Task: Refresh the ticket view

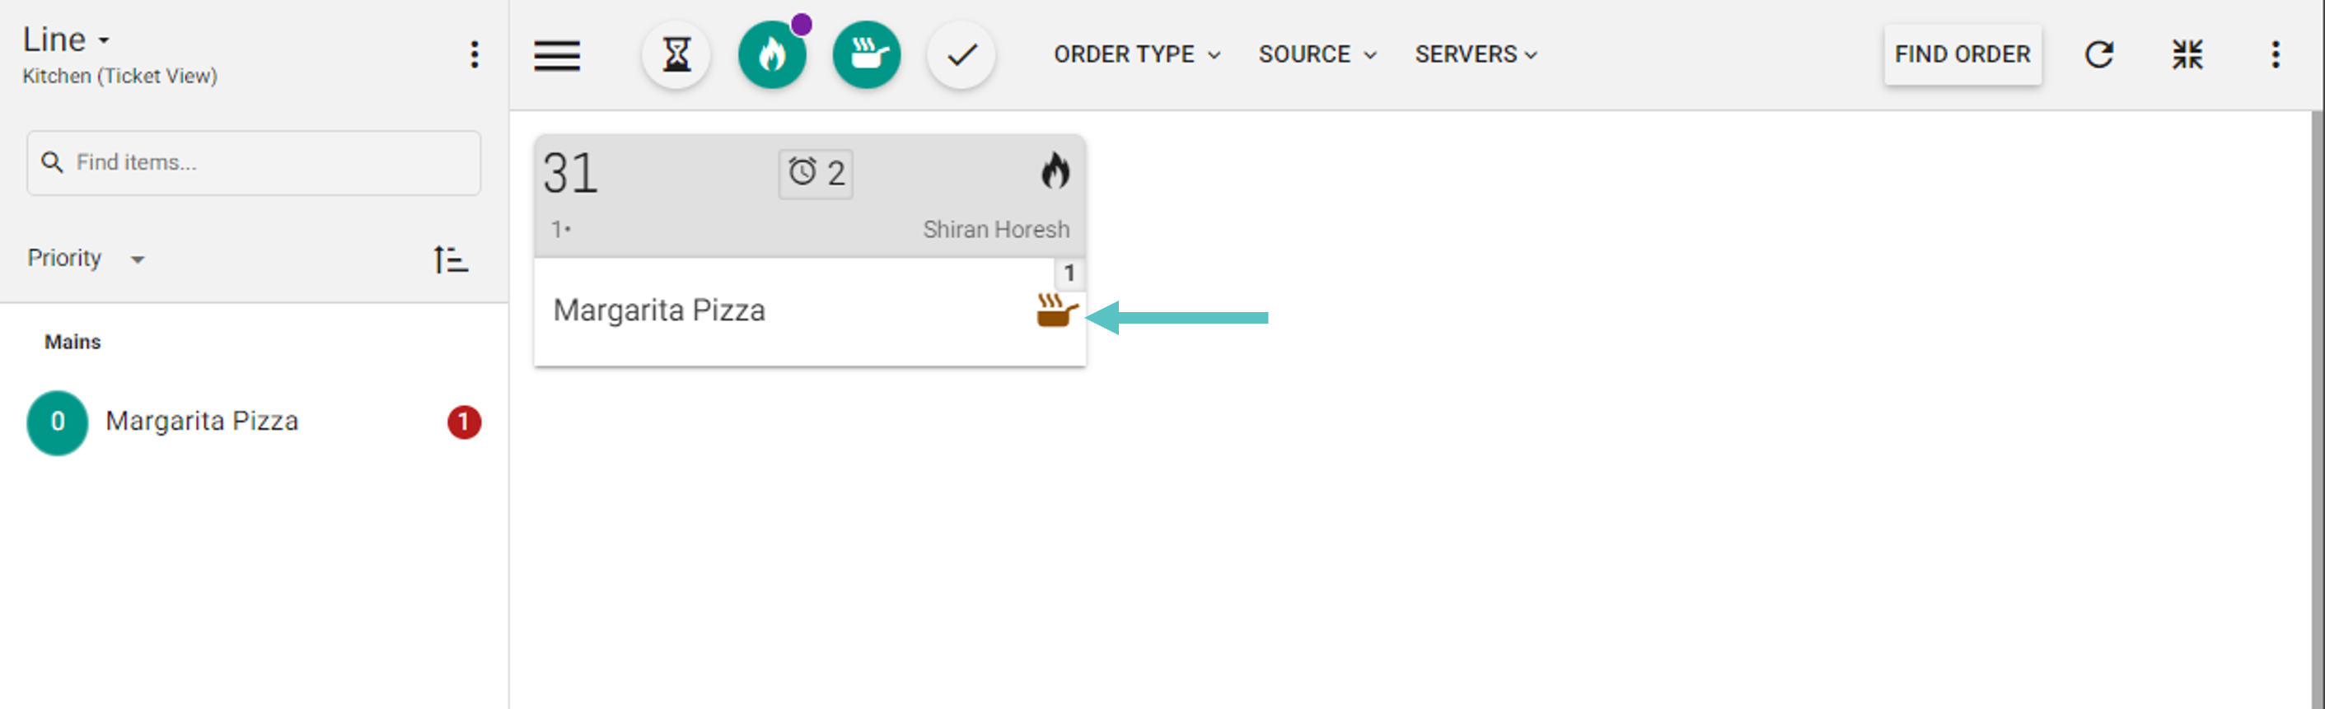Action: pyautogui.click(x=2099, y=55)
